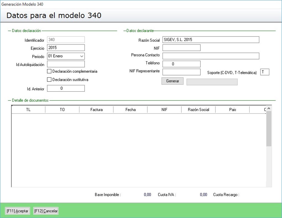Click the declarant NIF input field
The height and width of the screenshot is (218, 282).
[x=181, y=48]
